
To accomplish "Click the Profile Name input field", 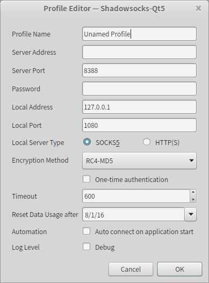I will click(139, 34).
